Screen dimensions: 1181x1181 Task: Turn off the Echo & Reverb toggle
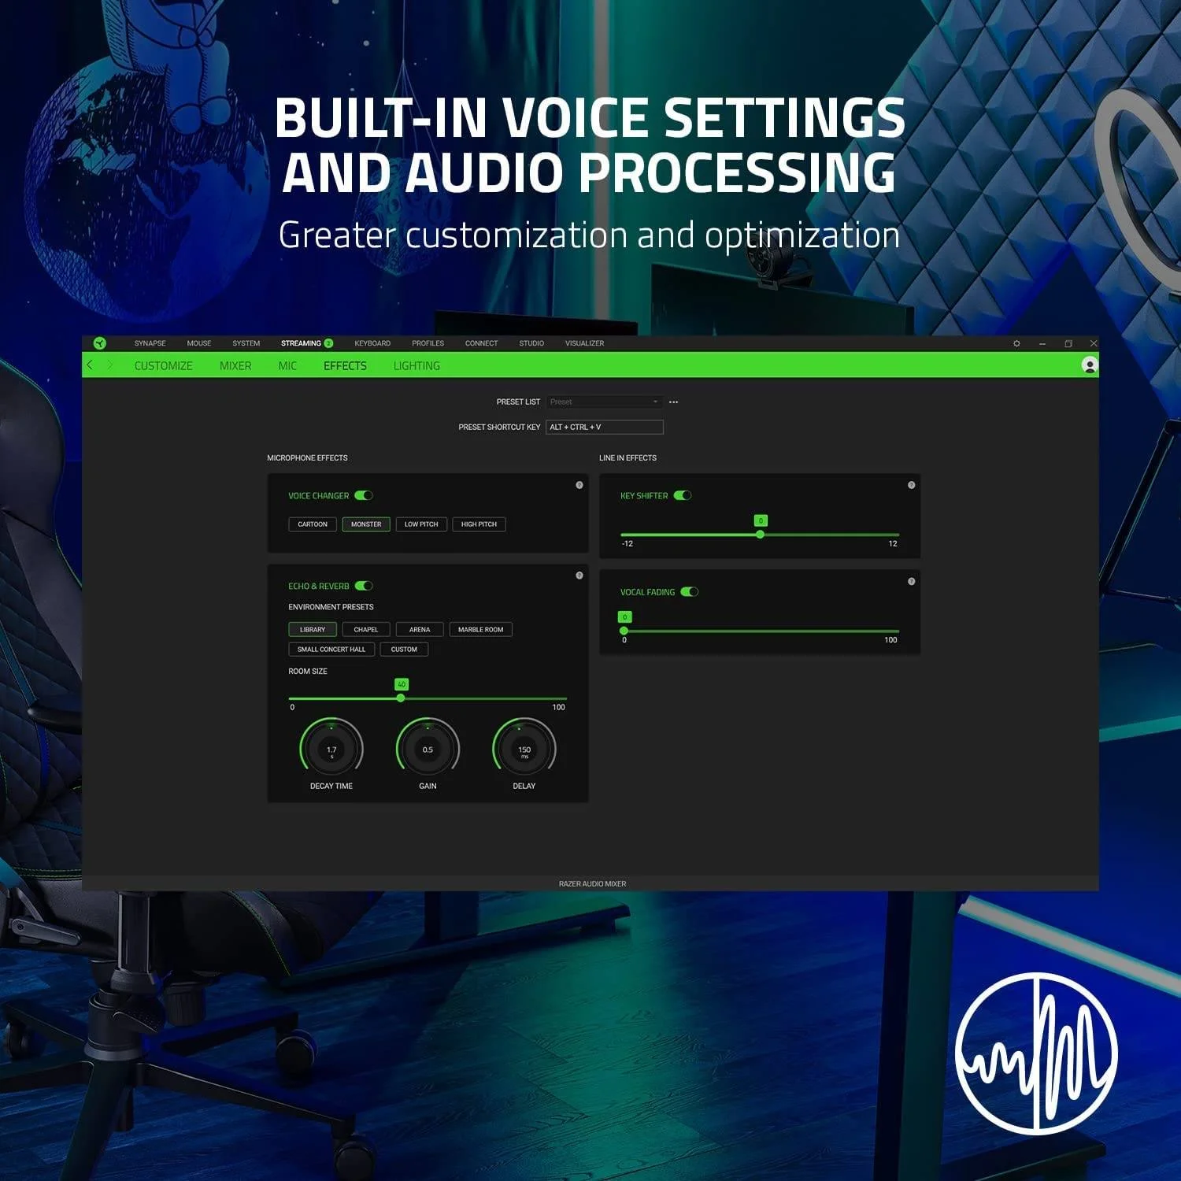click(x=364, y=586)
